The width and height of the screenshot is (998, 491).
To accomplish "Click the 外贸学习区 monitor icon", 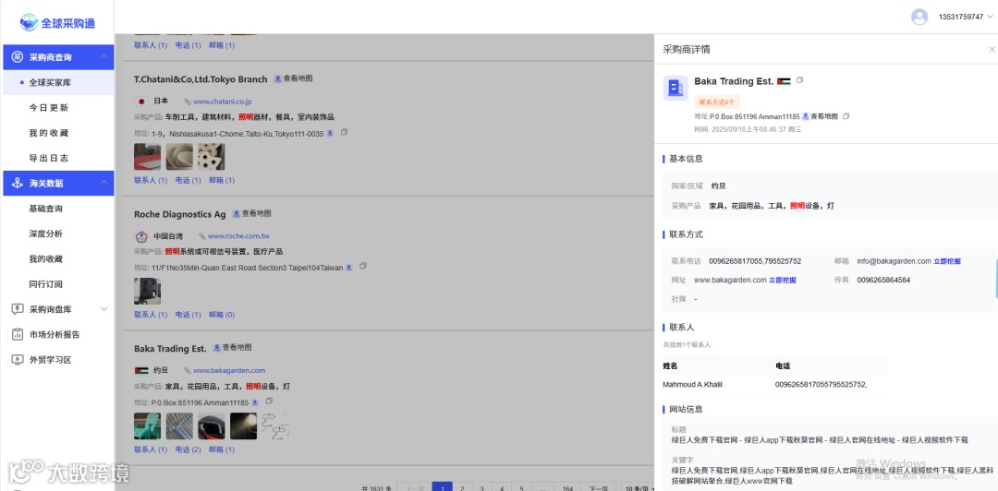I will (x=18, y=360).
